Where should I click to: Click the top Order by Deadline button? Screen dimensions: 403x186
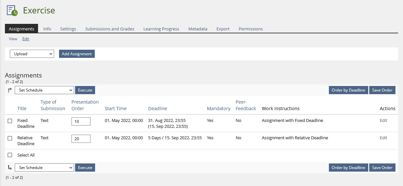(348, 90)
